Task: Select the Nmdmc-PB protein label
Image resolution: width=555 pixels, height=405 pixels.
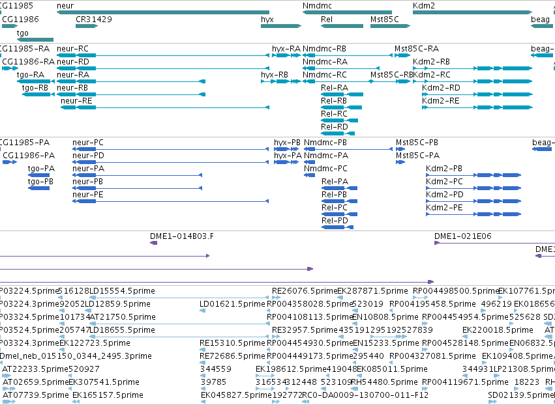Action: click(x=325, y=143)
